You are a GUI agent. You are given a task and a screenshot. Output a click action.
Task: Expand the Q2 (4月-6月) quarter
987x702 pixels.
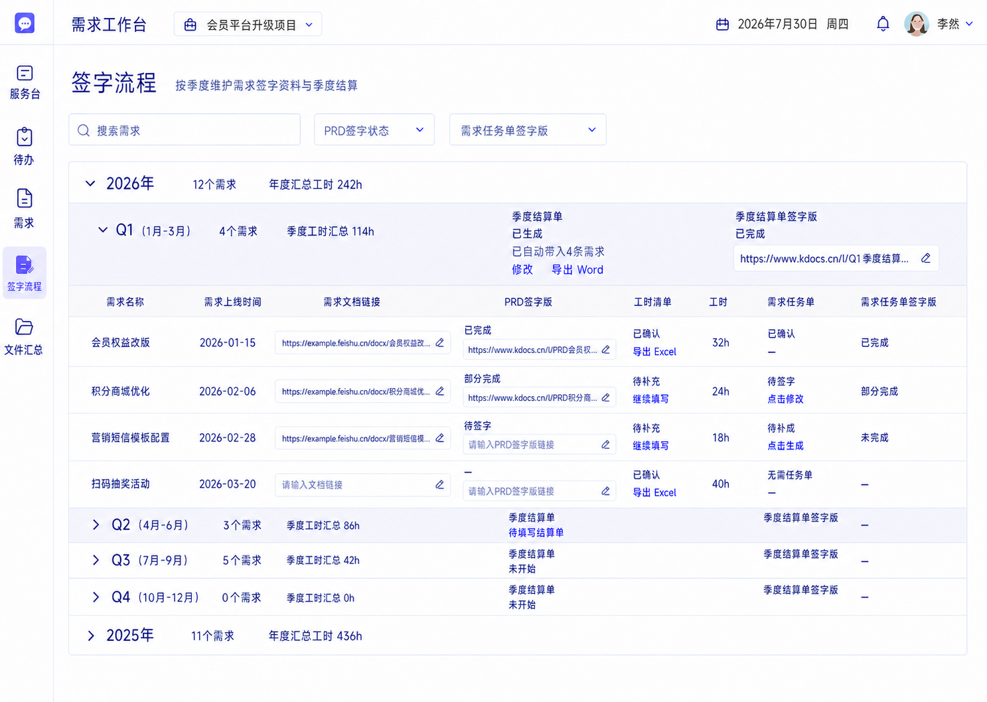click(x=96, y=525)
